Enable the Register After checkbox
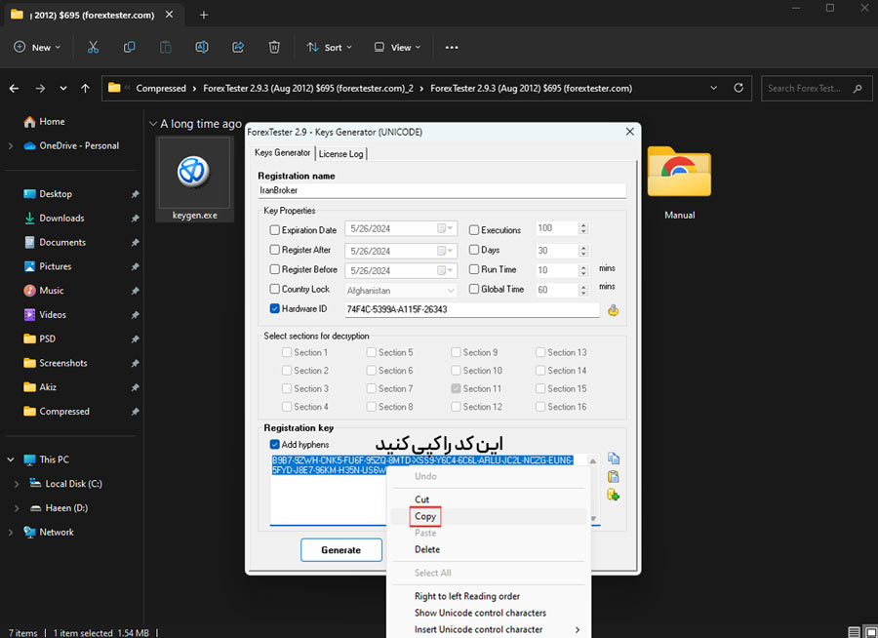The width and height of the screenshot is (878, 638). [274, 250]
